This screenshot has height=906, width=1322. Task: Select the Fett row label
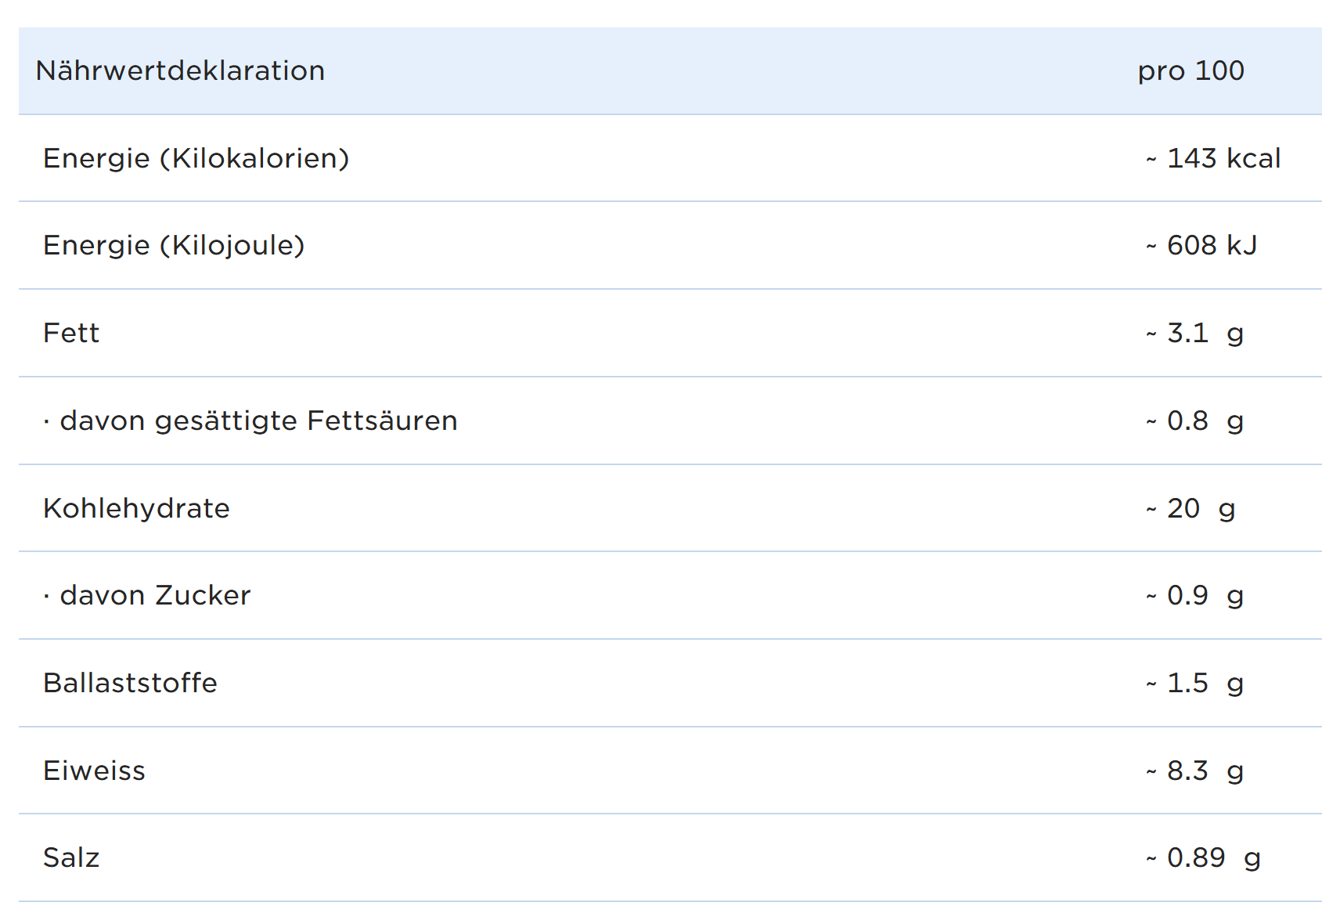coord(71,334)
